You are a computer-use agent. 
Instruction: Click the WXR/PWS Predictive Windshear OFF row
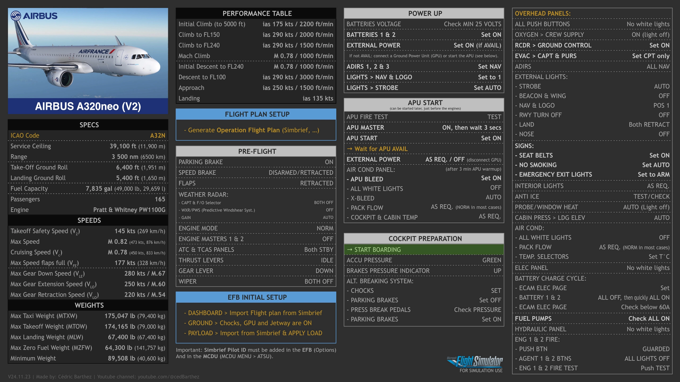coord(256,210)
